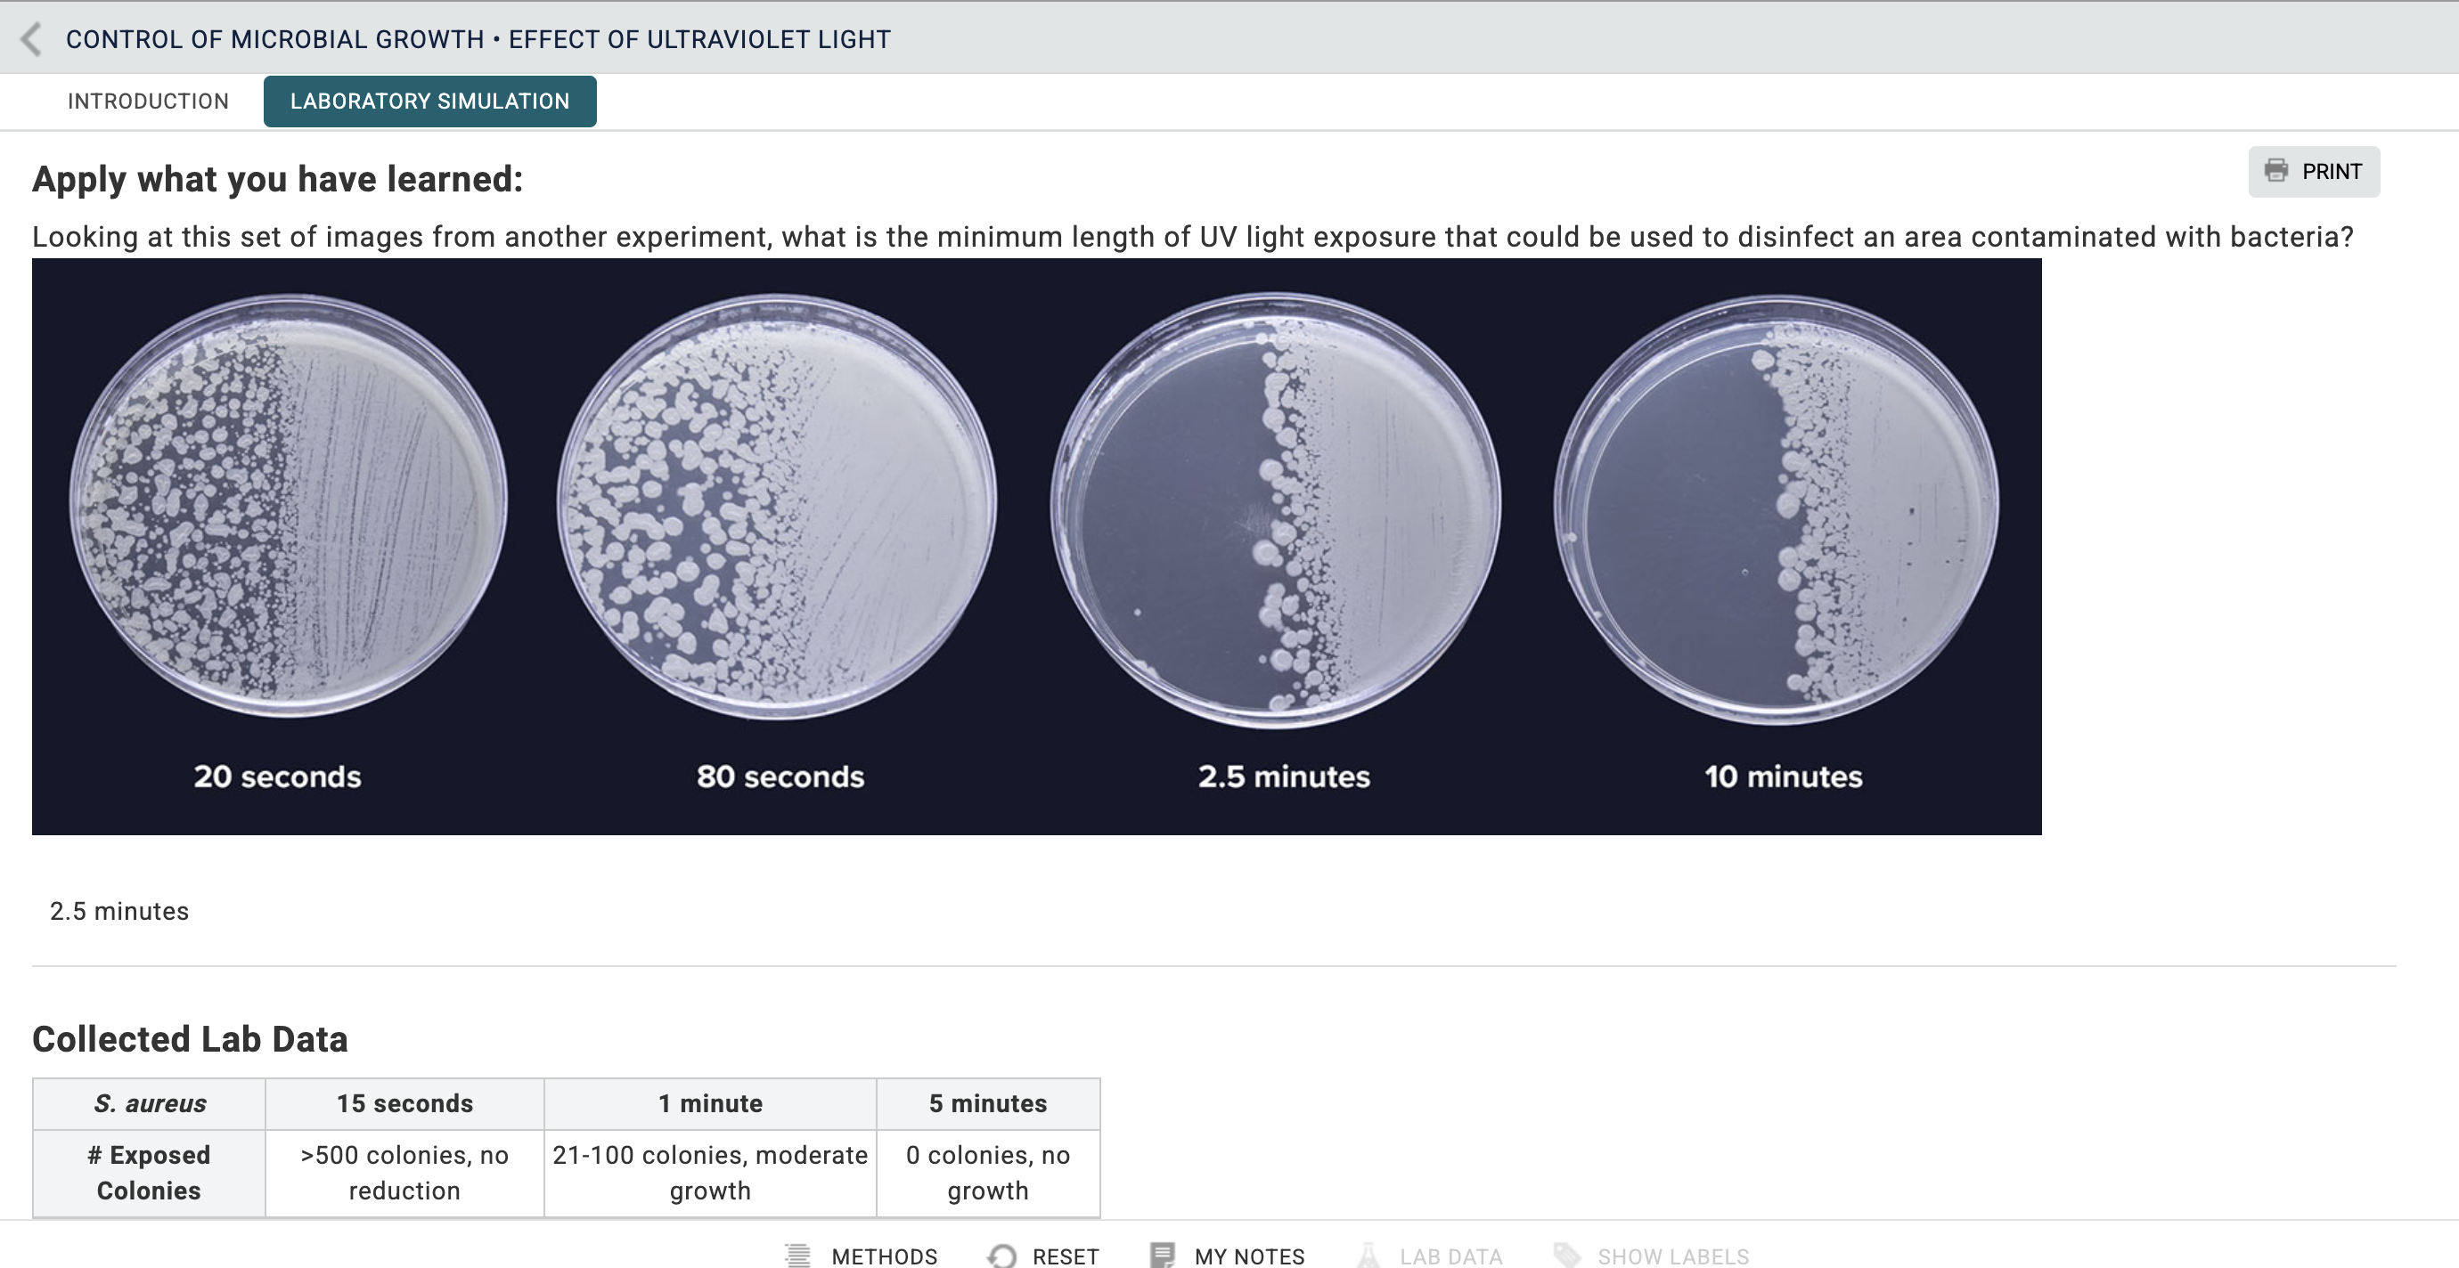
Task: Click the 80 seconds petri dish image
Action: point(777,506)
